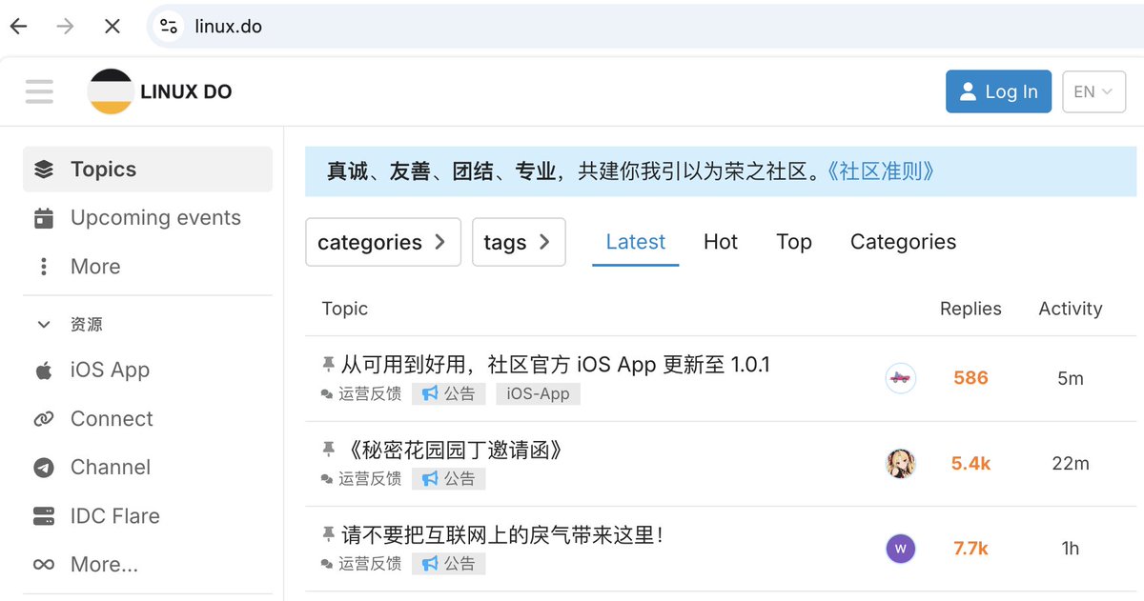Click the 5m activity time

[x=1071, y=378]
